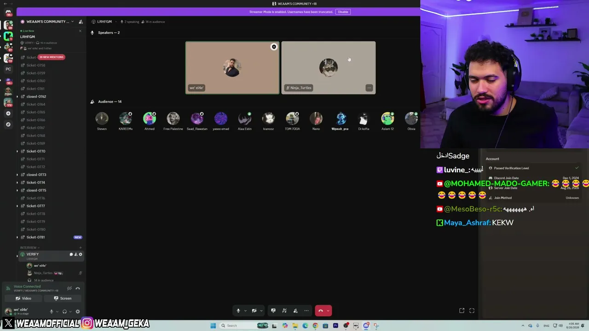The width and height of the screenshot is (589, 331).
Task: Open input device options arrow in user panel
Action: point(57,312)
